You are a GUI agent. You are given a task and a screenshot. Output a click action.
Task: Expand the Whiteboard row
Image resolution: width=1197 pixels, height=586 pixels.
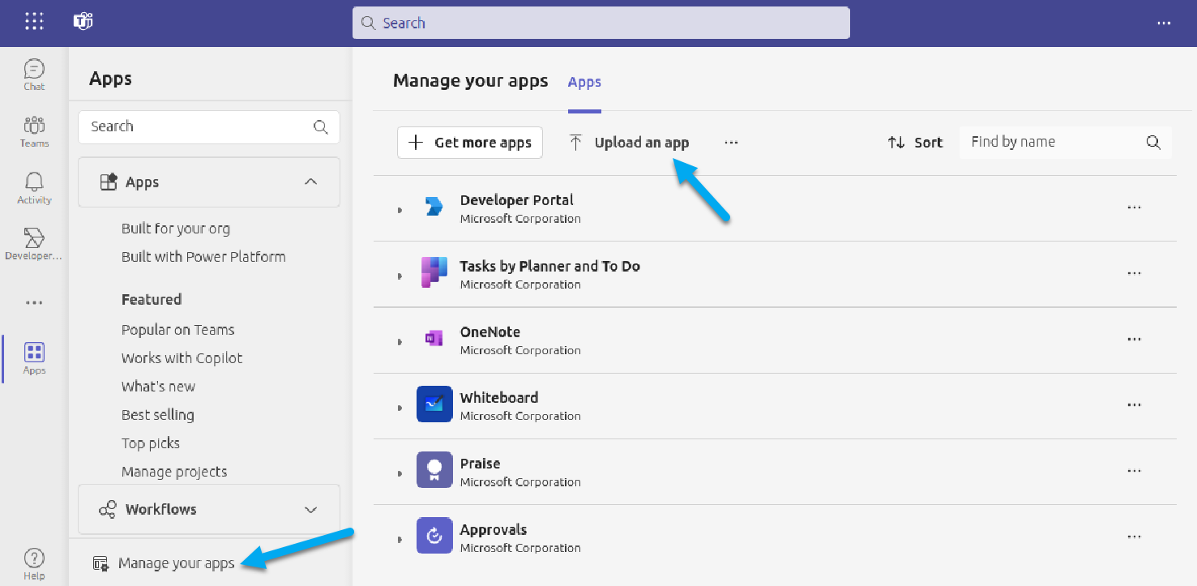(400, 408)
